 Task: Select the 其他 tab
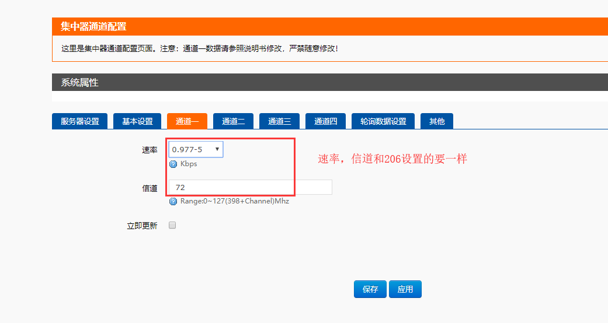[437, 121]
